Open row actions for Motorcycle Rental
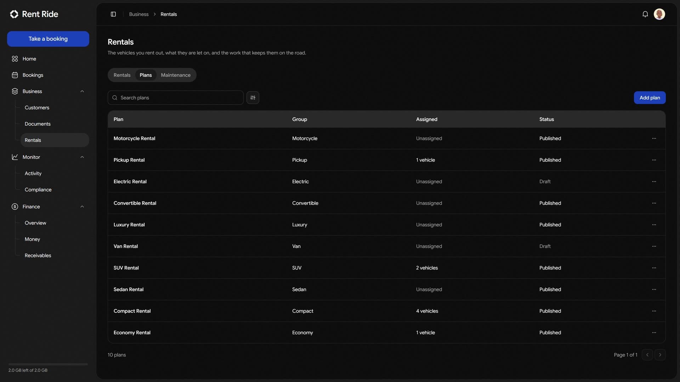This screenshot has width=680, height=382. coord(654,138)
